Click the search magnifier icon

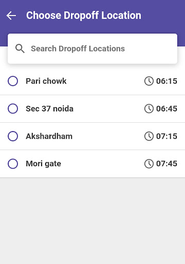click(20, 48)
